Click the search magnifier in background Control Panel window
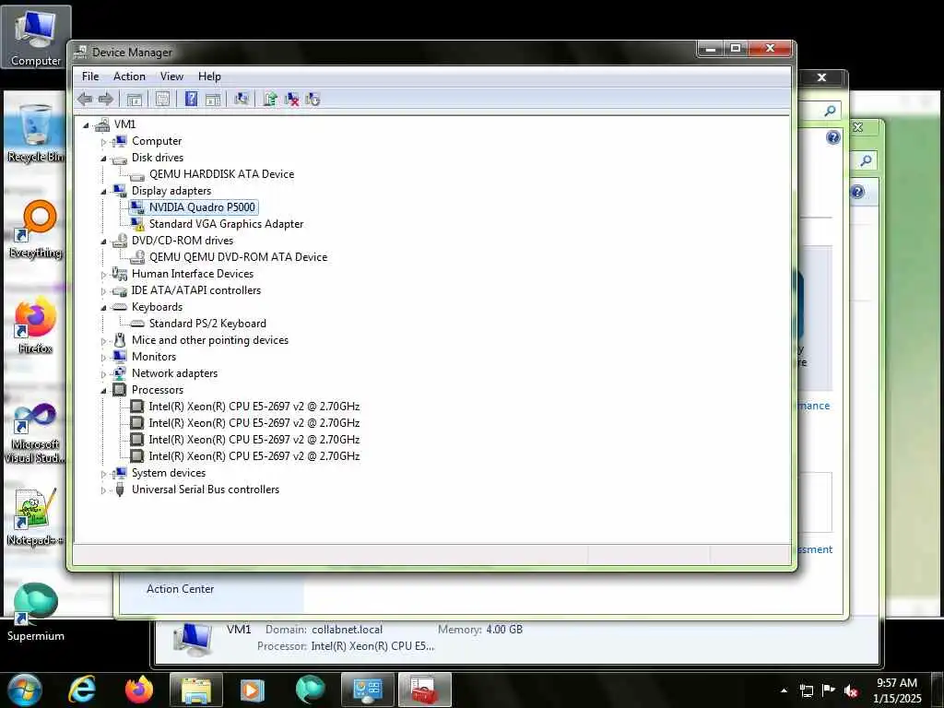This screenshot has width=944, height=708. click(x=831, y=111)
